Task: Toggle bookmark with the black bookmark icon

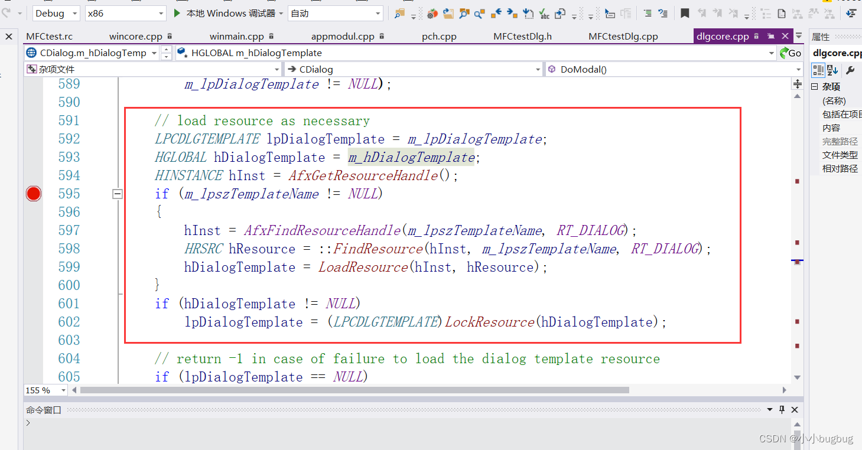Action: (684, 13)
